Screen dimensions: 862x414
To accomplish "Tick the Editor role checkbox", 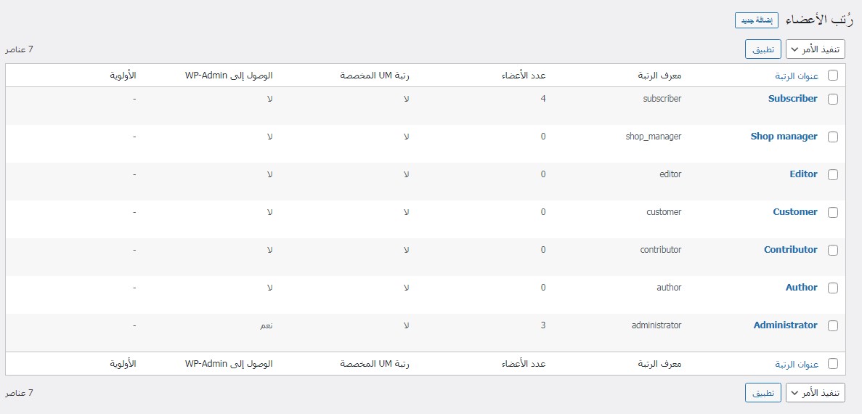I will (x=832, y=175).
